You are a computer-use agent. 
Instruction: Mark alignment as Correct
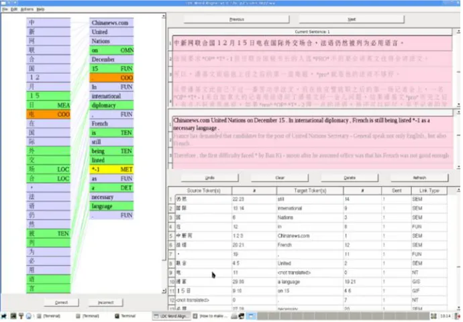coord(62,303)
